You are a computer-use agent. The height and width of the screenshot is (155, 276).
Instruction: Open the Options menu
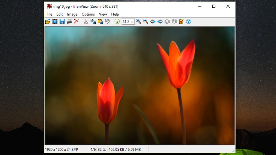pyautogui.click(x=88, y=14)
